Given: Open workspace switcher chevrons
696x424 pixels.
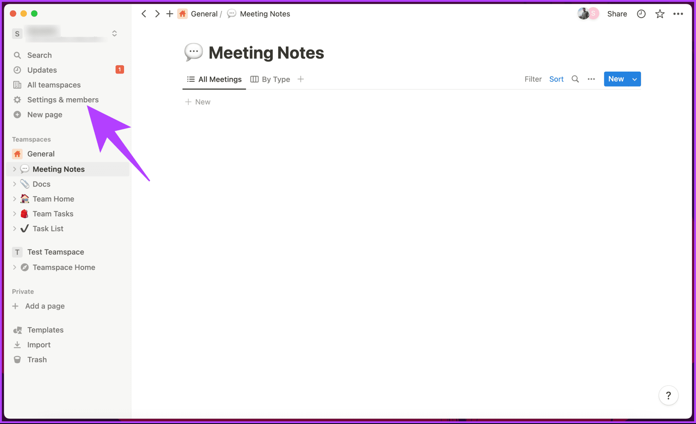Looking at the screenshot, I should click(x=115, y=33).
